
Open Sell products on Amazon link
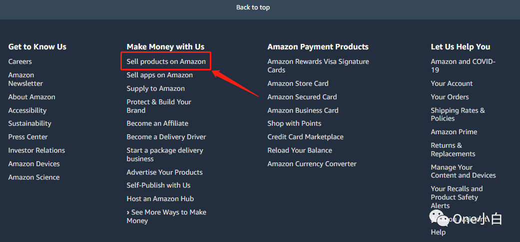(166, 61)
